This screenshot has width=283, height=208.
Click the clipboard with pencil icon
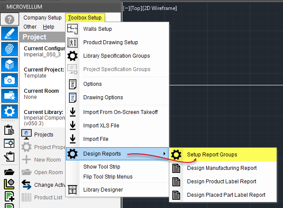pos(9,156)
